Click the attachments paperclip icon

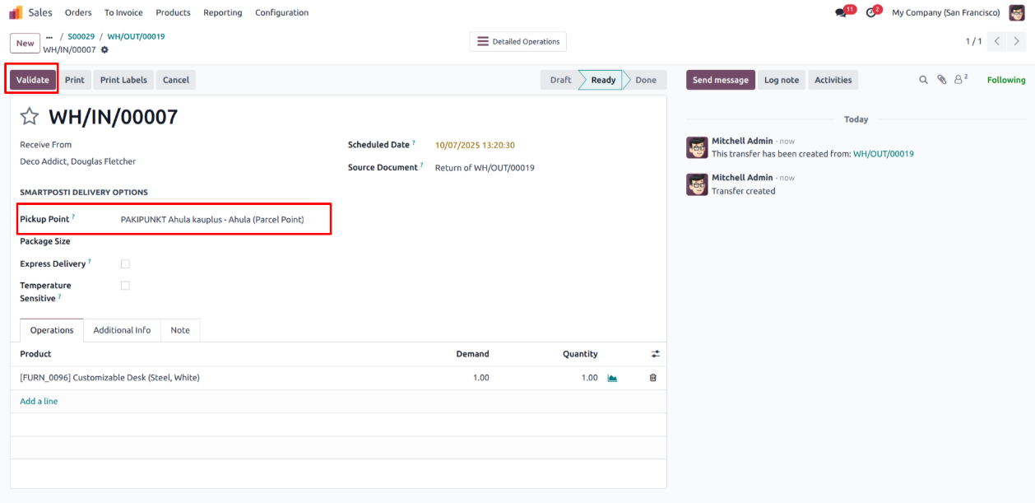pos(942,80)
